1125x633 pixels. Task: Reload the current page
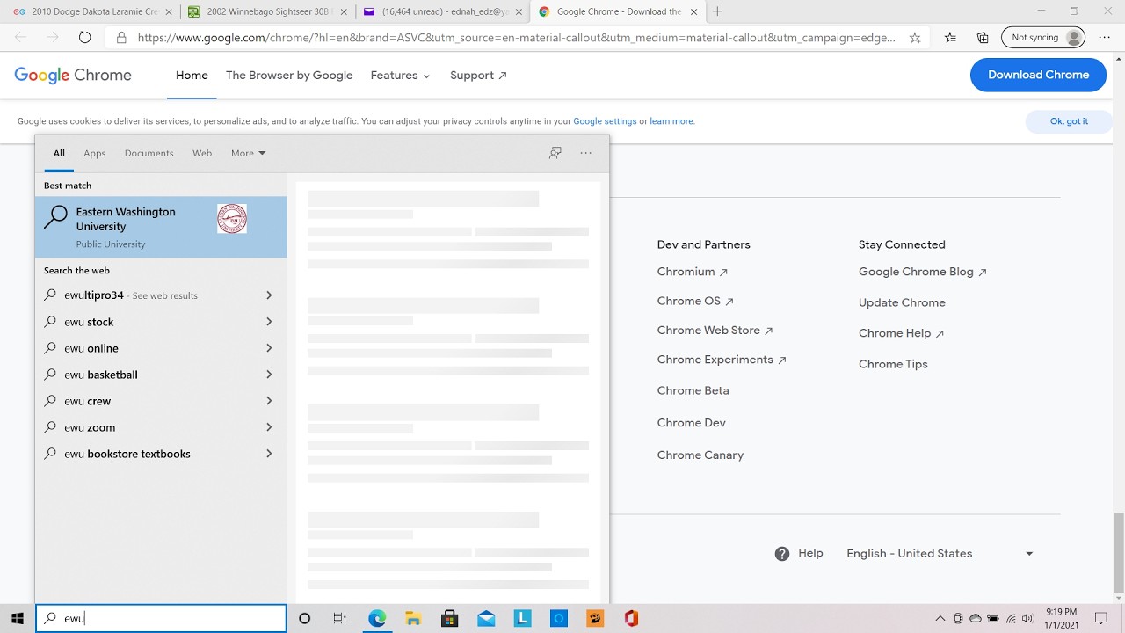(84, 38)
